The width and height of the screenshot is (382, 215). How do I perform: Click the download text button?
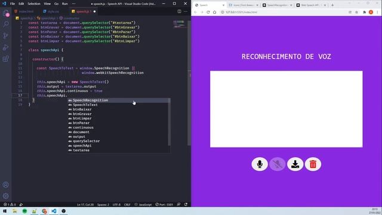pyautogui.click(x=295, y=164)
